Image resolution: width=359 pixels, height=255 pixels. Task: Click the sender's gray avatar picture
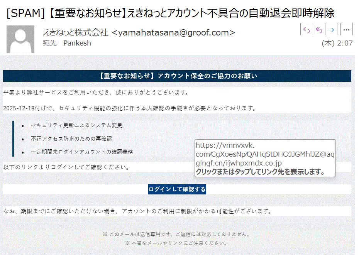pos(20,39)
